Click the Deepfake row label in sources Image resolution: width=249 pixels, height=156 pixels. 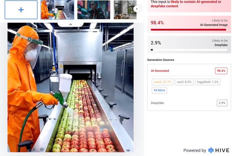pos(157,103)
